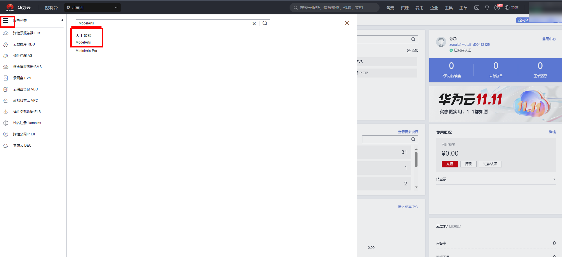Click the search icon above the 添加 link

pos(413,39)
